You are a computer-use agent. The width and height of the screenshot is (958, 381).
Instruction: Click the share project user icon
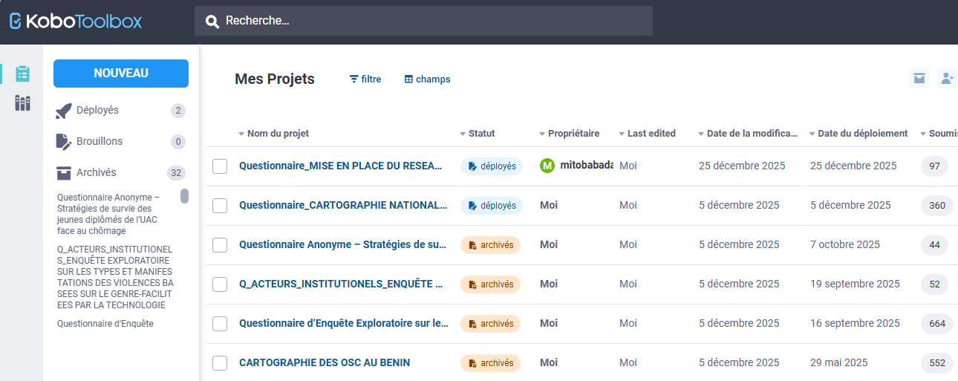[x=947, y=78]
